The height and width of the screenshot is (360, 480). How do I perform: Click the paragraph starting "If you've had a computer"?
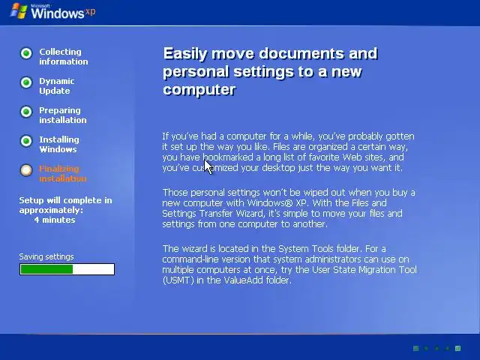(288, 151)
